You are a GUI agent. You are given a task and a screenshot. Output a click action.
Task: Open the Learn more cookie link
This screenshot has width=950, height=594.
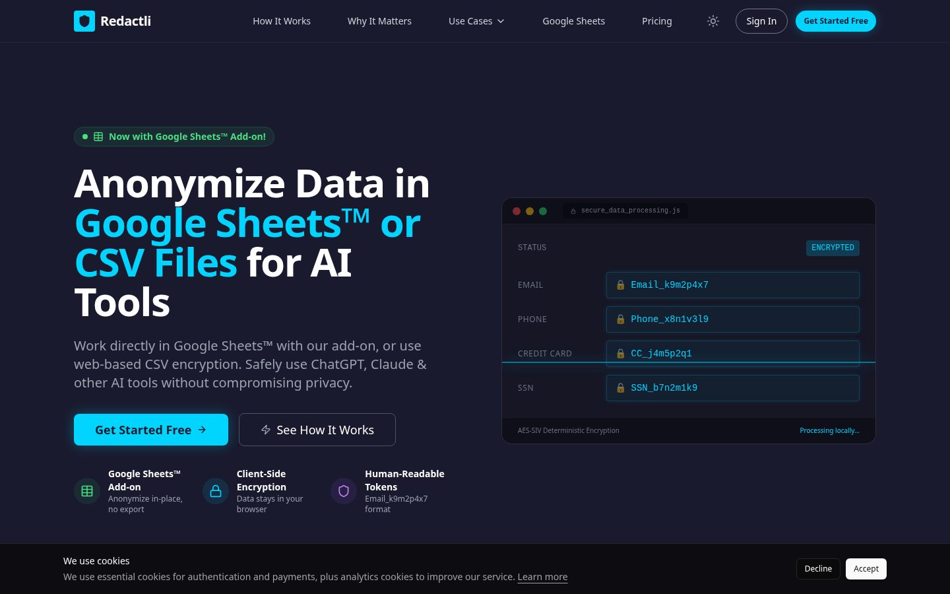(x=542, y=577)
